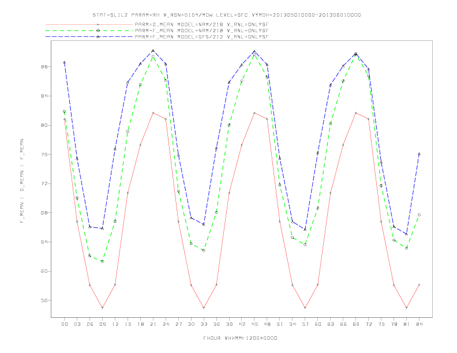
Task: Click blue triangle data point at hour 84
Action: (419, 154)
